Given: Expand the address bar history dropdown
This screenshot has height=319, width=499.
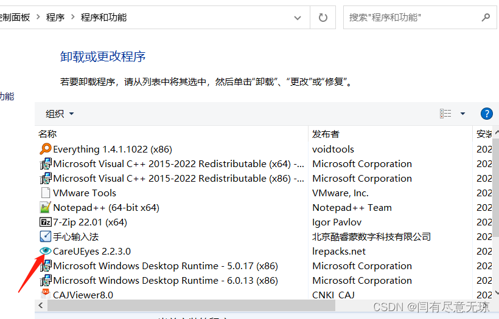Looking at the screenshot, I should (x=297, y=18).
